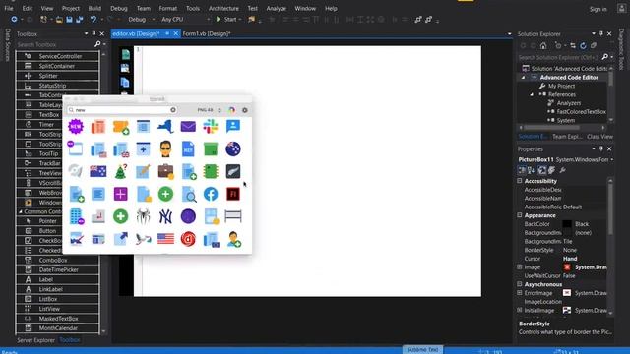Select the green processor chip icon
The height and width of the screenshot is (354, 630).
click(x=211, y=171)
